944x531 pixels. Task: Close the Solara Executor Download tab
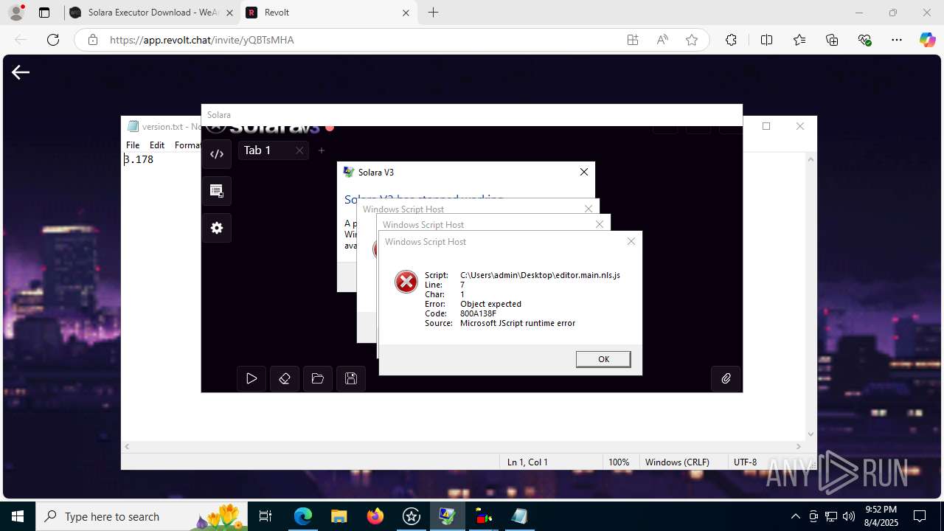point(230,13)
